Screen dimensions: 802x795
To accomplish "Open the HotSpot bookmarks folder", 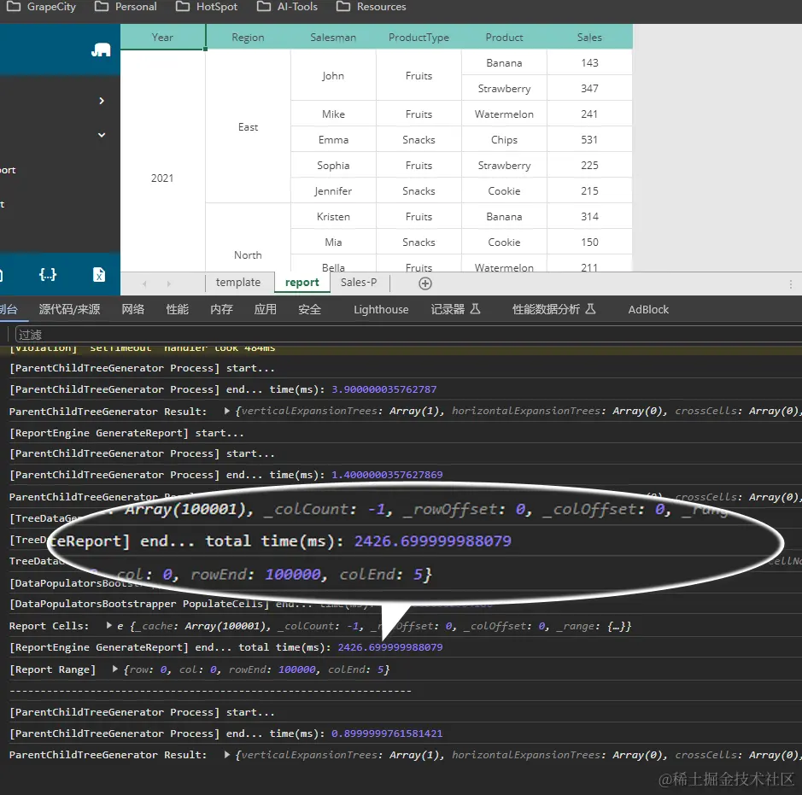I will pyautogui.click(x=207, y=7).
